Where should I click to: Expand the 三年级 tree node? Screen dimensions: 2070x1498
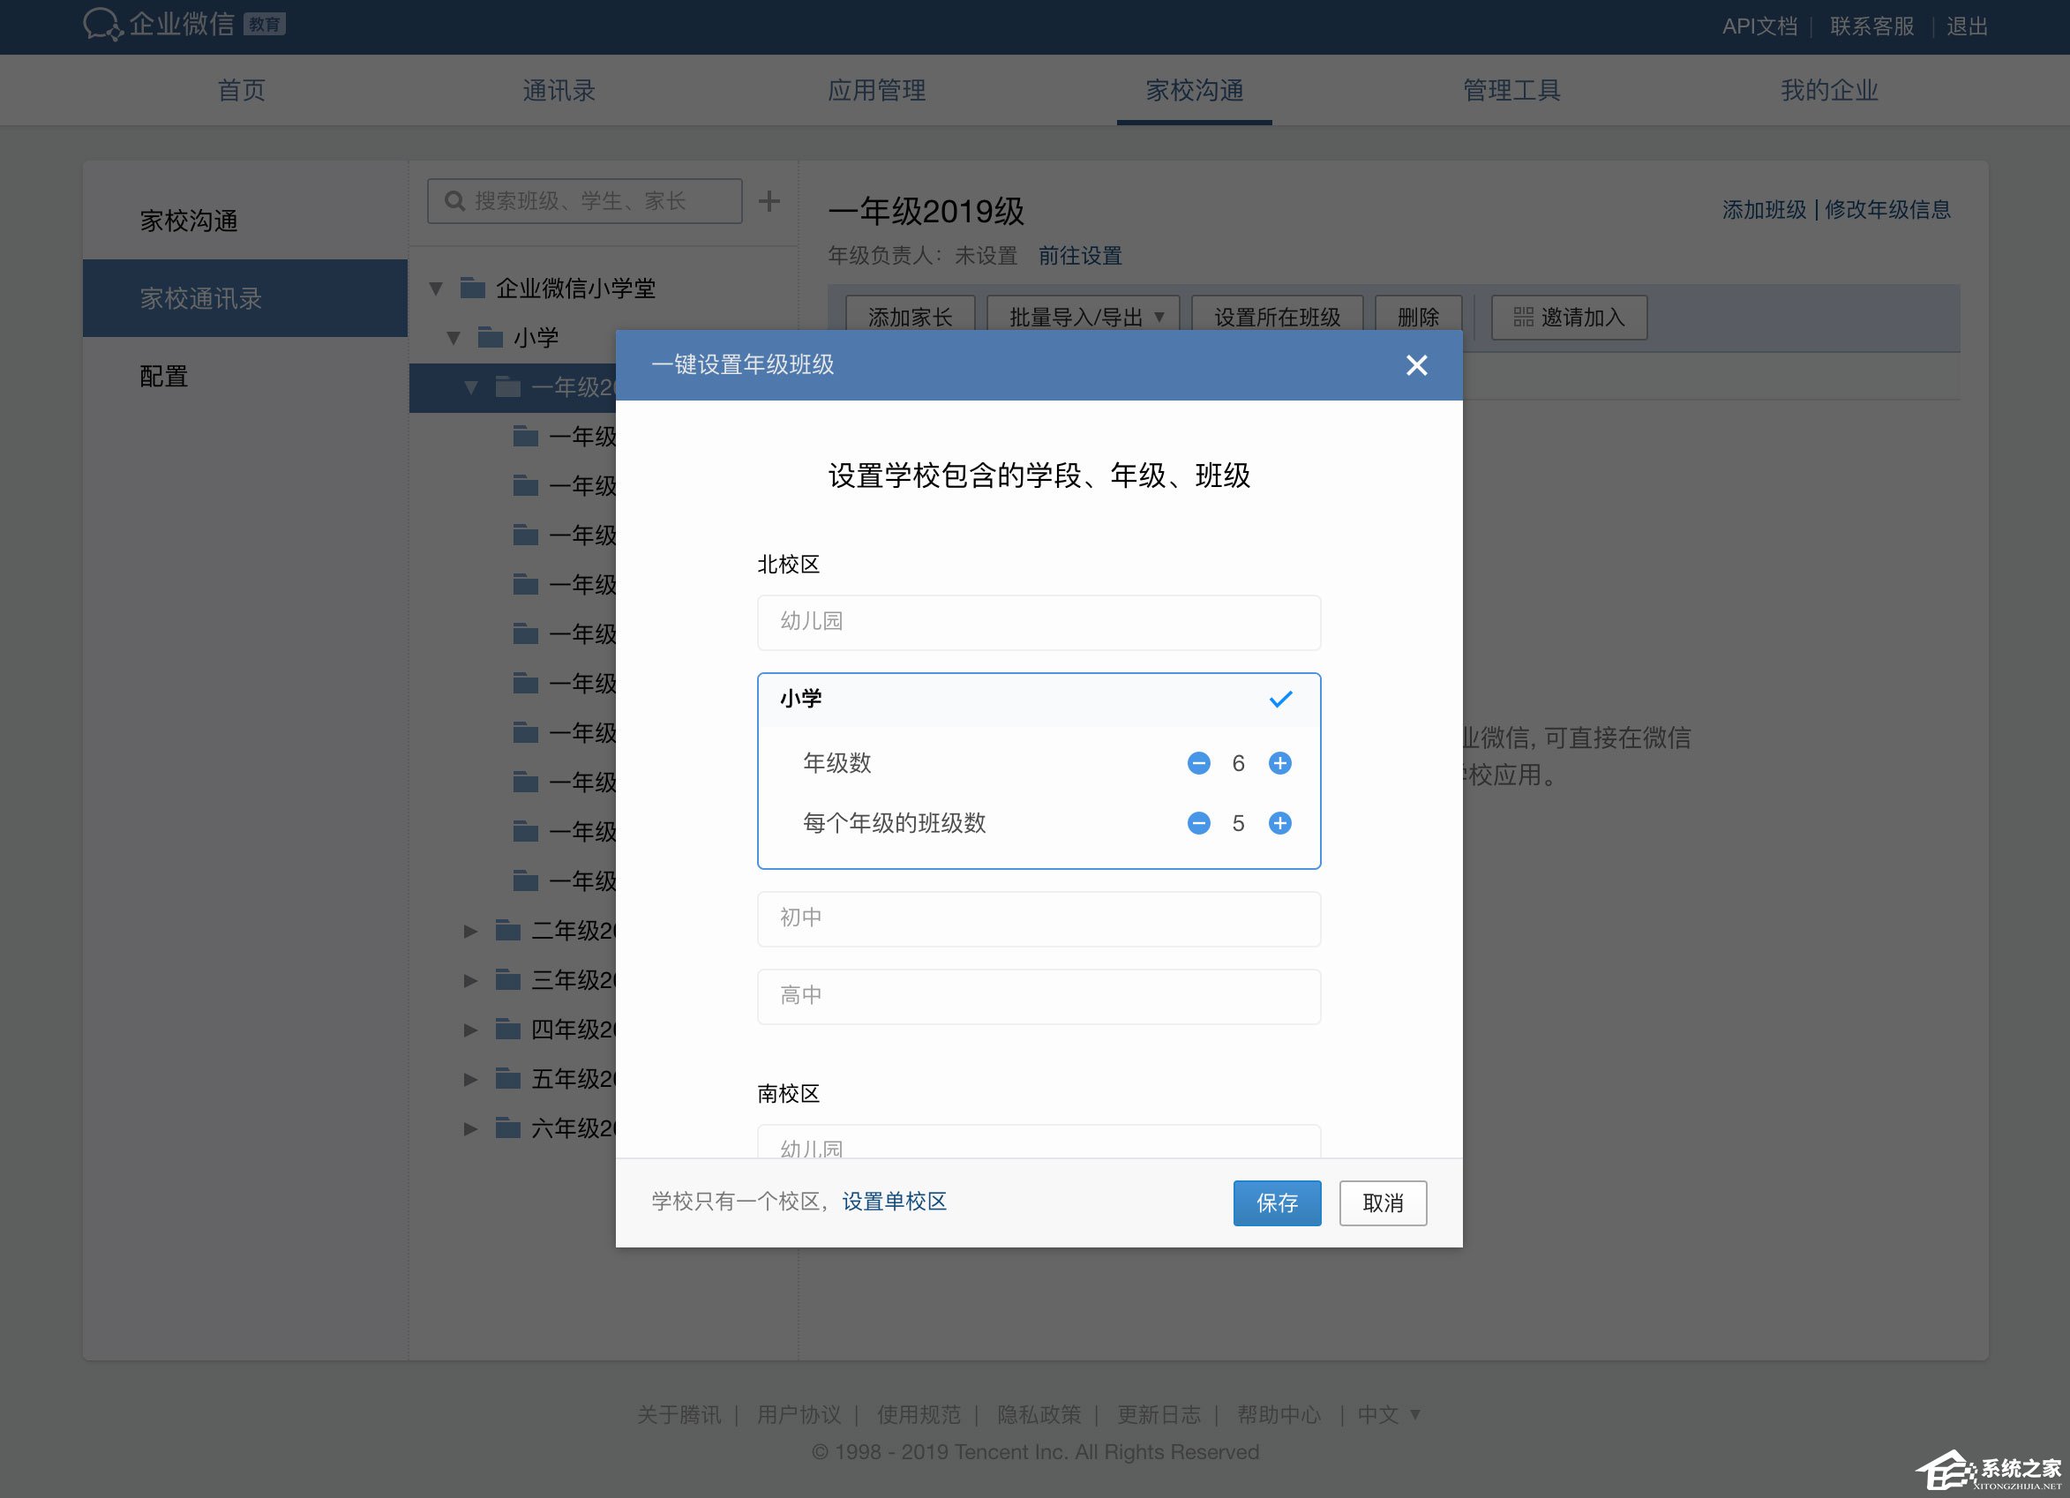(470, 980)
